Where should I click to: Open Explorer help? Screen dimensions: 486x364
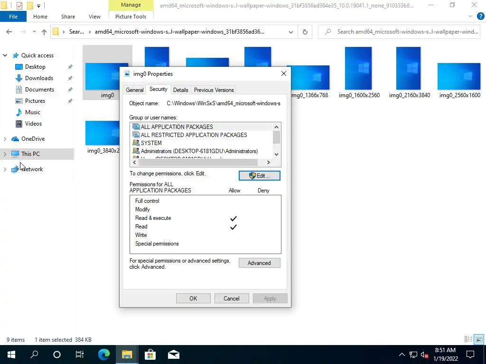pyautogui.click(x=480, y=17)
